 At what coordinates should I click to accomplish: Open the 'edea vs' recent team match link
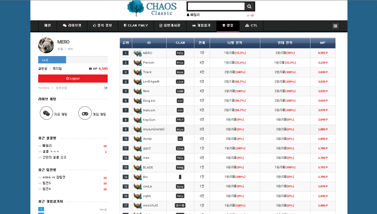click(54, 177)
